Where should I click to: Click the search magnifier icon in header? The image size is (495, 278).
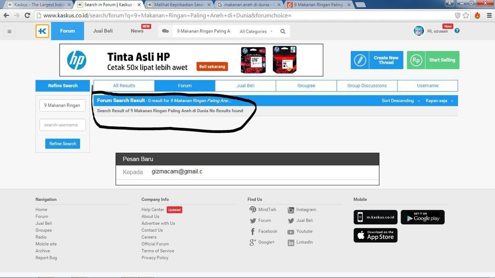pyautogui.click(x=283, y=31)
